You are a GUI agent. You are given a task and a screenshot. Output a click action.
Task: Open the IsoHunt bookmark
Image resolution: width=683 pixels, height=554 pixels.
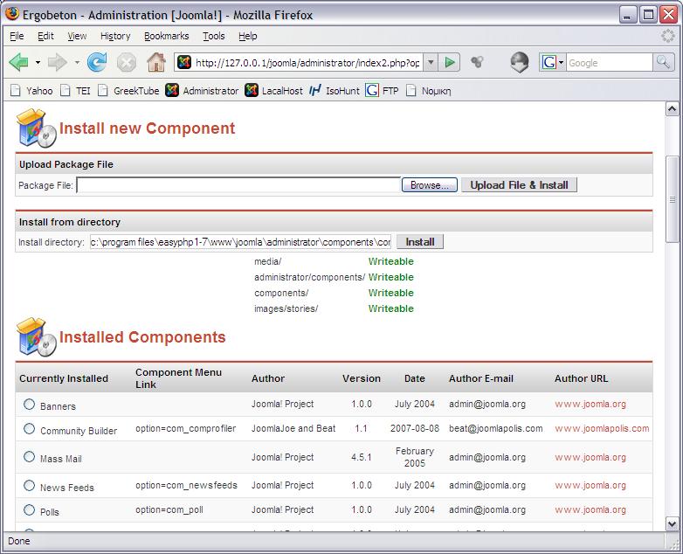(x=335, y=91)
